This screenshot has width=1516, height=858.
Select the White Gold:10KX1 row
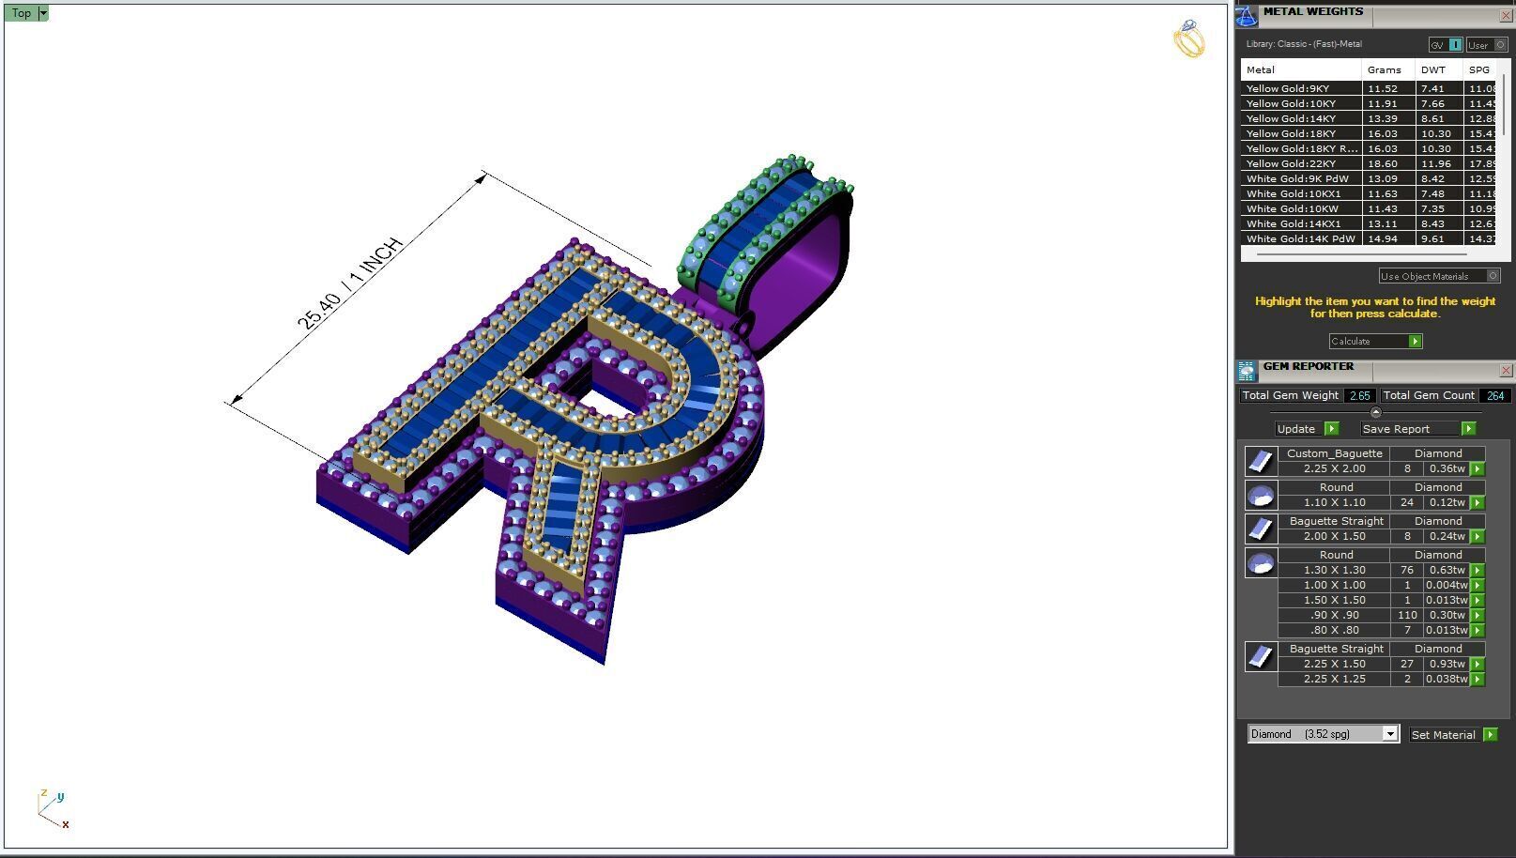point(1370,193)
